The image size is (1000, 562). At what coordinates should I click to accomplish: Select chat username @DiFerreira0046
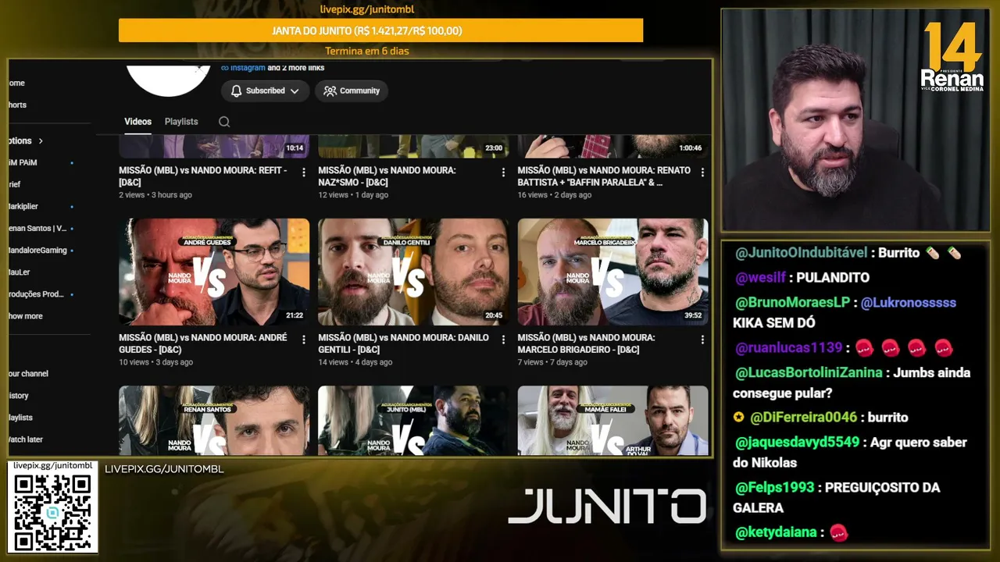click(803, 418)
